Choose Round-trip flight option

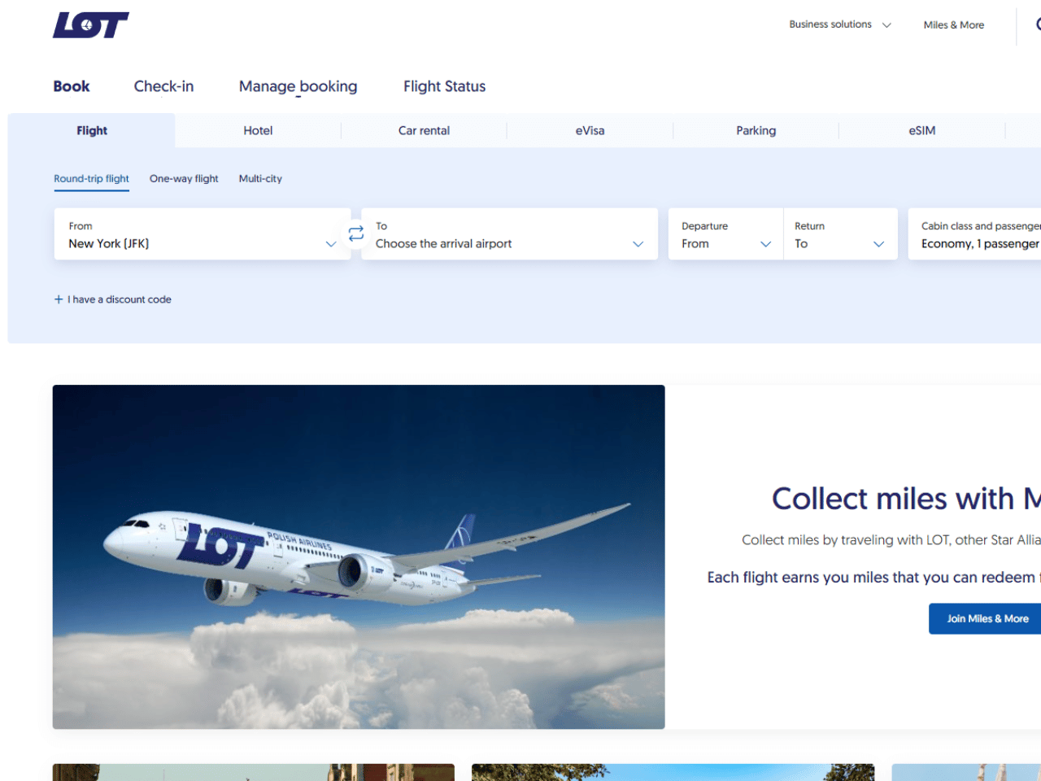pos(92,179)
